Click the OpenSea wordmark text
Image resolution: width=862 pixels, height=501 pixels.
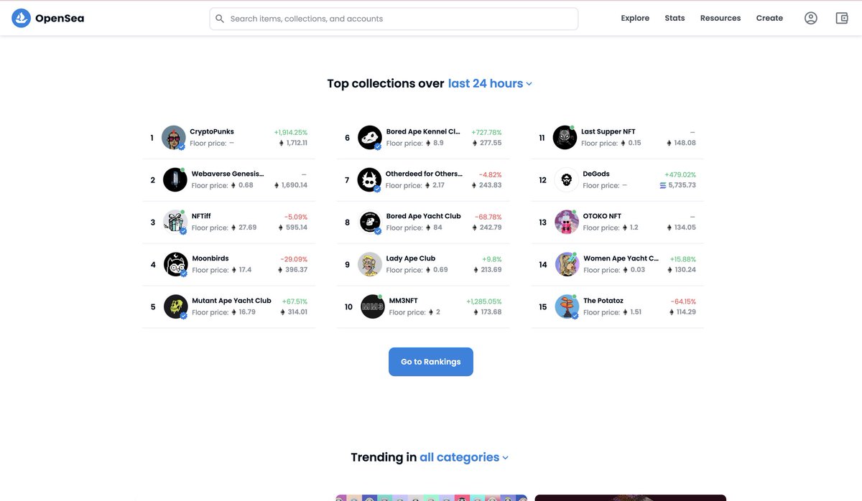point(60,19)
